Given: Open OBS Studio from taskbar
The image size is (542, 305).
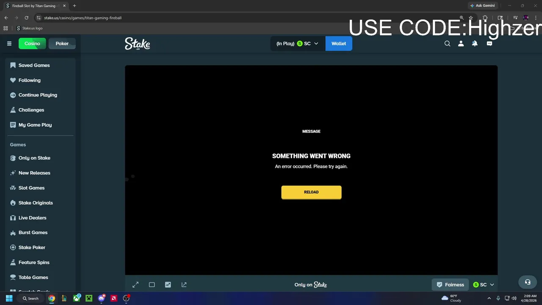Looking at the screenshot, I should (126, 298).
